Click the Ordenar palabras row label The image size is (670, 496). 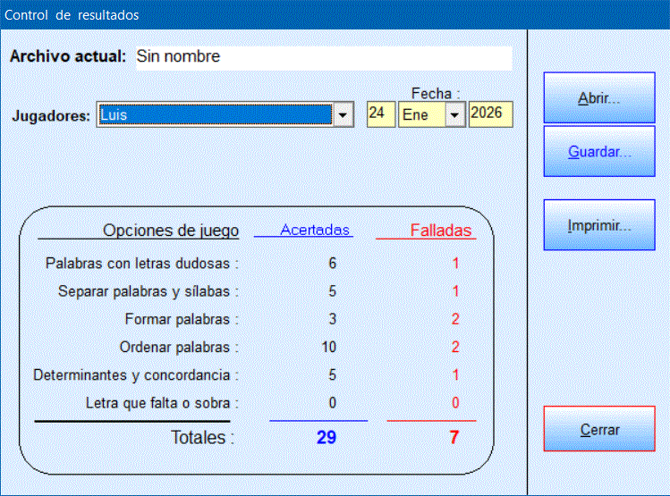point(179,347)
